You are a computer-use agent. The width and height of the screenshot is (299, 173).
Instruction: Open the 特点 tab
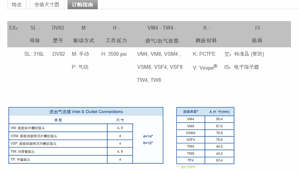(x=17, y=5)
